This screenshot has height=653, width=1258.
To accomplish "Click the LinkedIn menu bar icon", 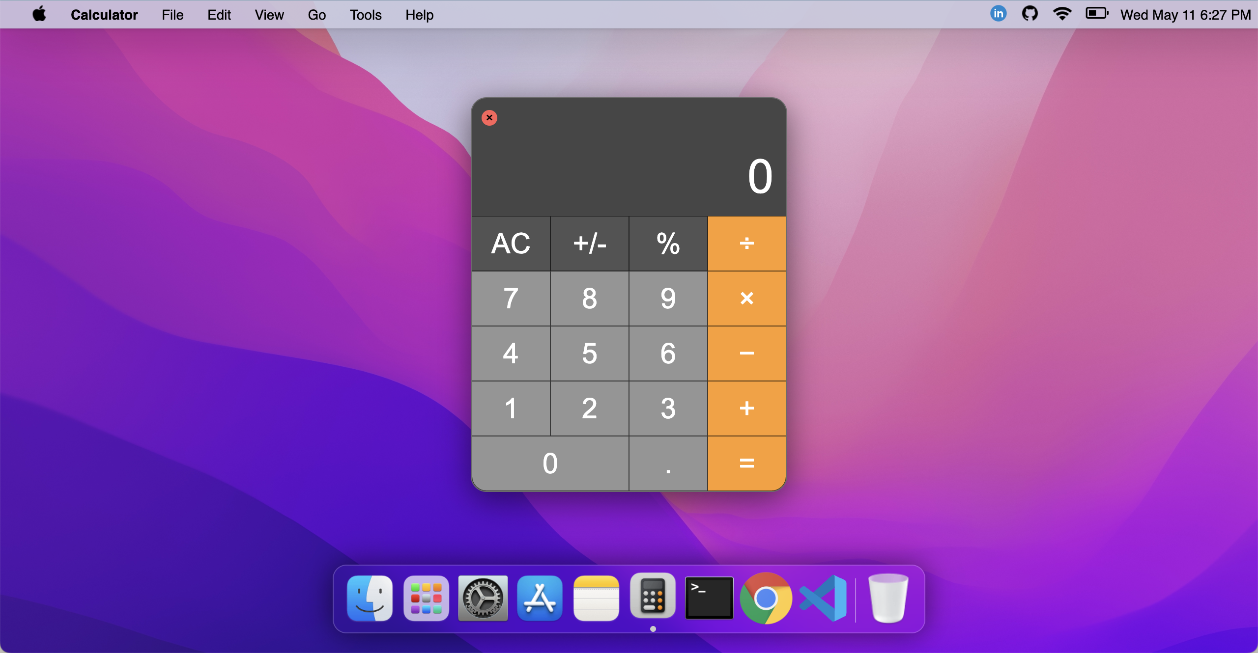I will point(998,14).
